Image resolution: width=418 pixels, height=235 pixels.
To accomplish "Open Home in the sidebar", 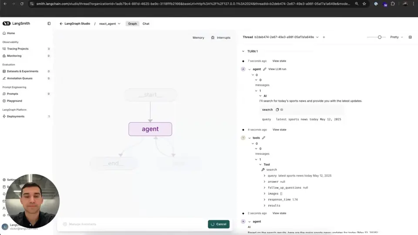I will (x=11, y=34).
